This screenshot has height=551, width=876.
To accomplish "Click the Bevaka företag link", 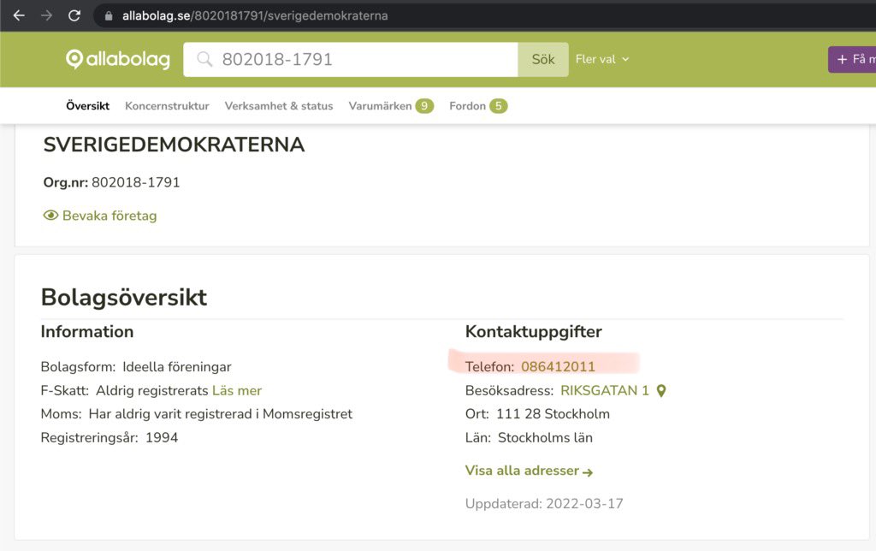I will coord(109,216).
